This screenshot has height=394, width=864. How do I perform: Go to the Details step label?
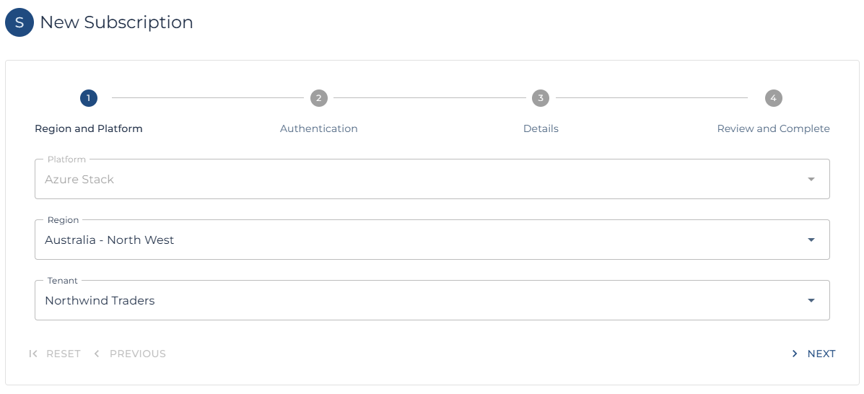541,128
